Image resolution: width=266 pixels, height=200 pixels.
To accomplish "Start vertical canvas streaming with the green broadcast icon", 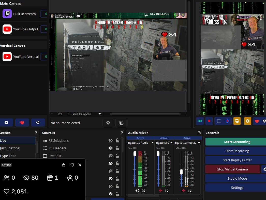I will pyautogui.click(x=200, y=121).
